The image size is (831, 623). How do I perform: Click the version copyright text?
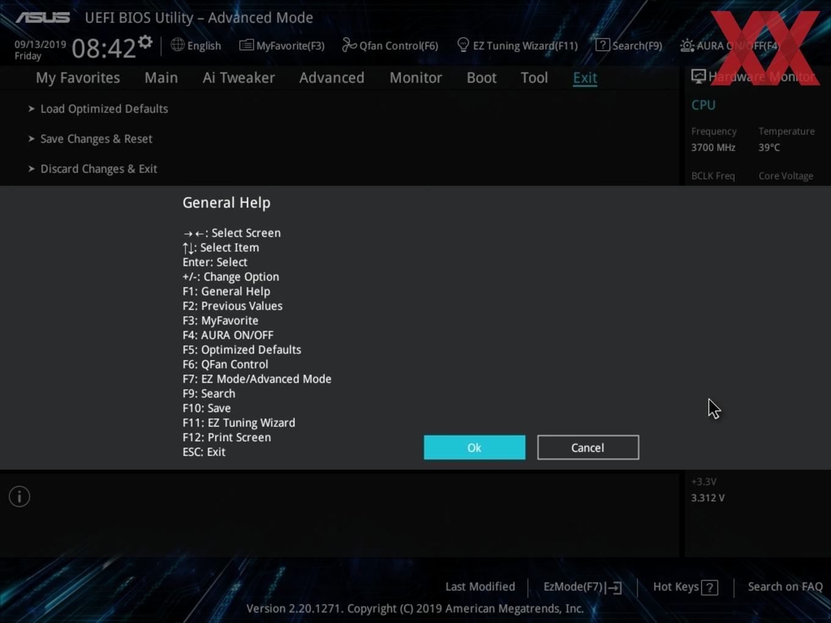415,608
